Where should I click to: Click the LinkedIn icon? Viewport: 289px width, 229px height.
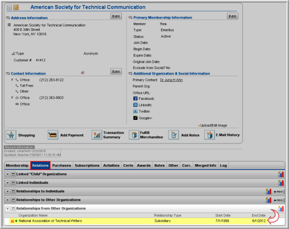[135, 105]
